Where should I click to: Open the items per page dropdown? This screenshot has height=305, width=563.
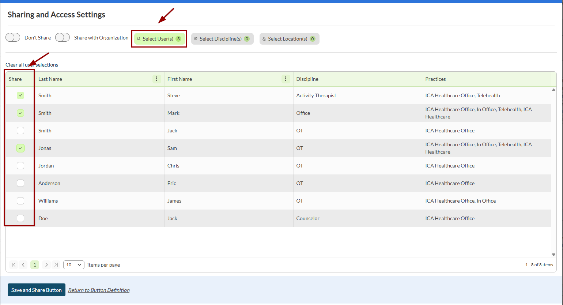point(73,265)
